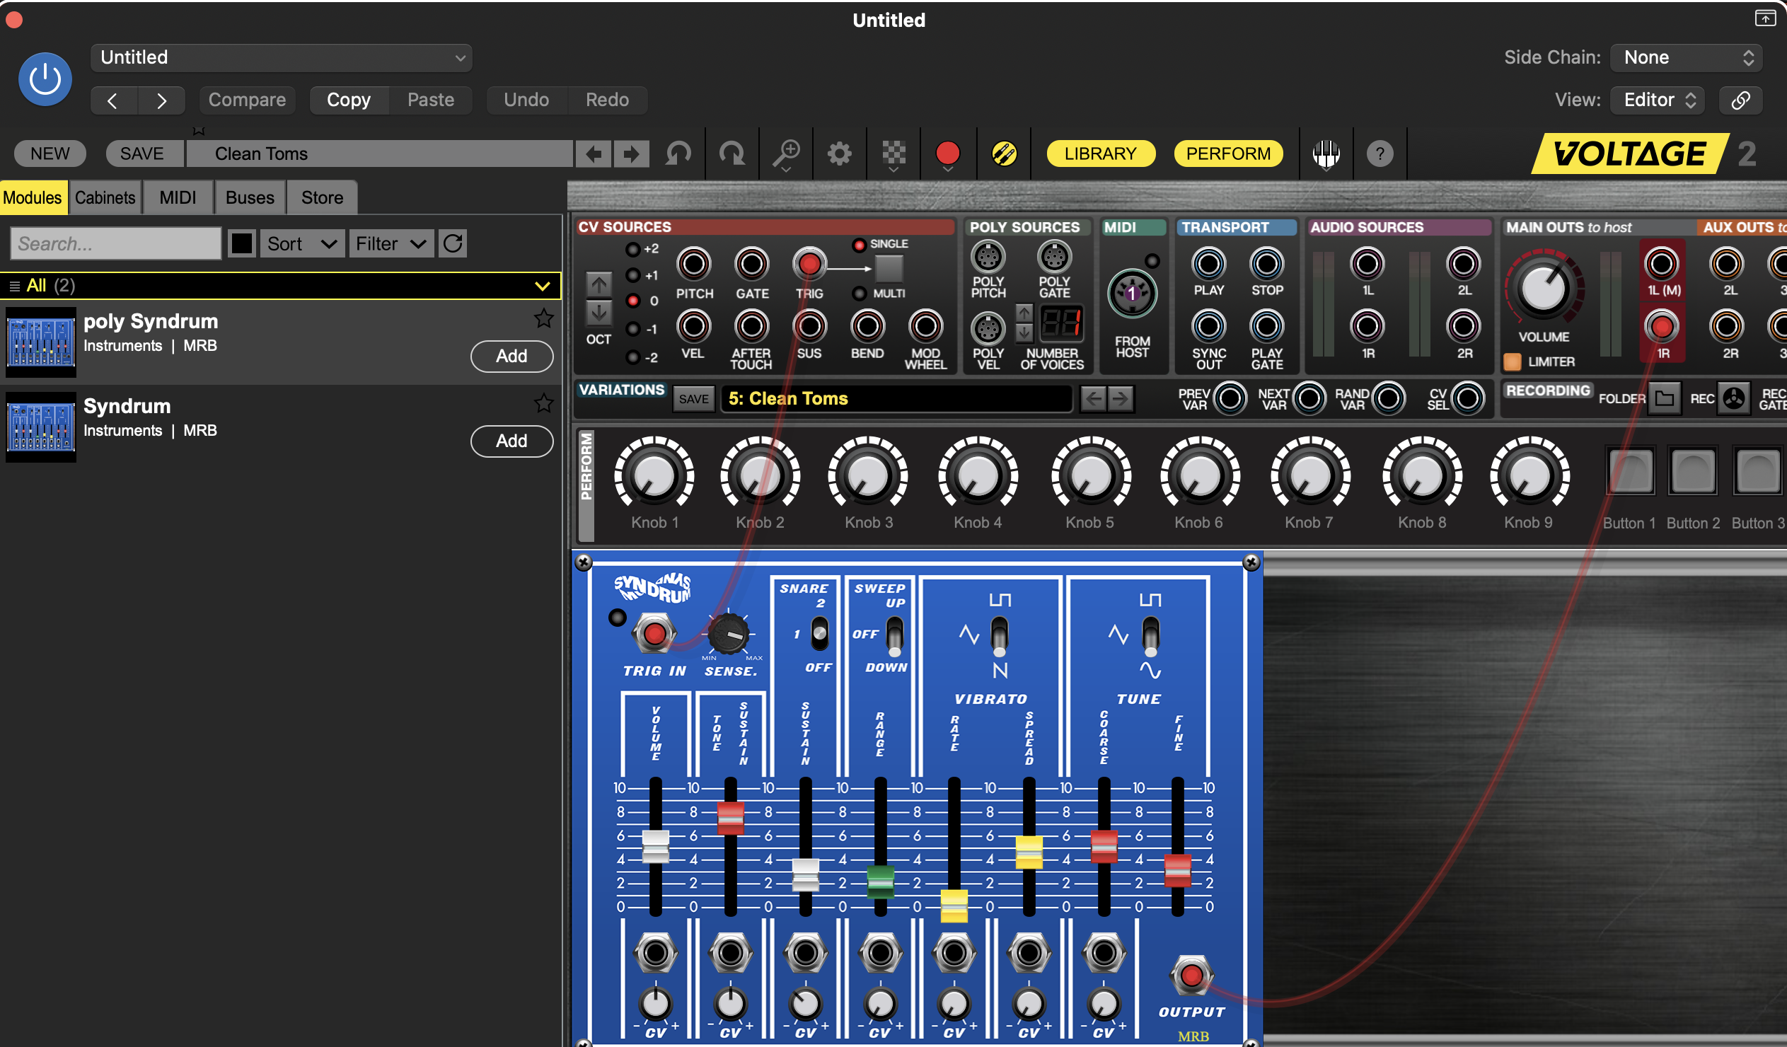
Task: Favorite poly Syndrum with the star
Action: (x=544, y=318)
